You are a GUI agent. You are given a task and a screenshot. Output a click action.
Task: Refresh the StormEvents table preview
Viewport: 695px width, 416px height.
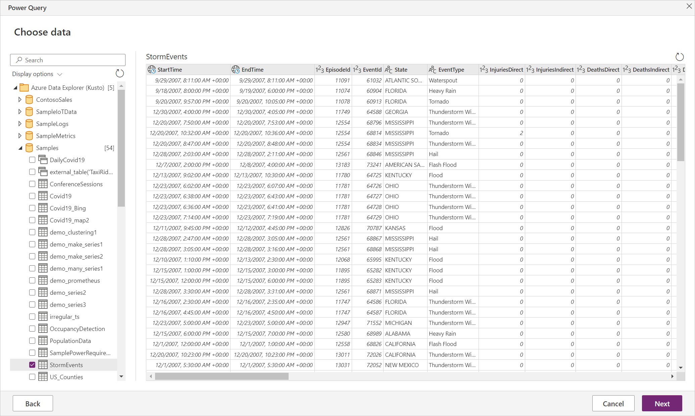point(680,57)
